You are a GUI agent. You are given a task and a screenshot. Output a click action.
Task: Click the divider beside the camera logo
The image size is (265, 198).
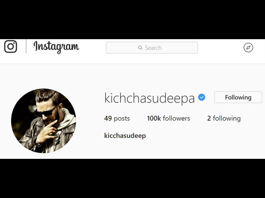pos(26,46)
